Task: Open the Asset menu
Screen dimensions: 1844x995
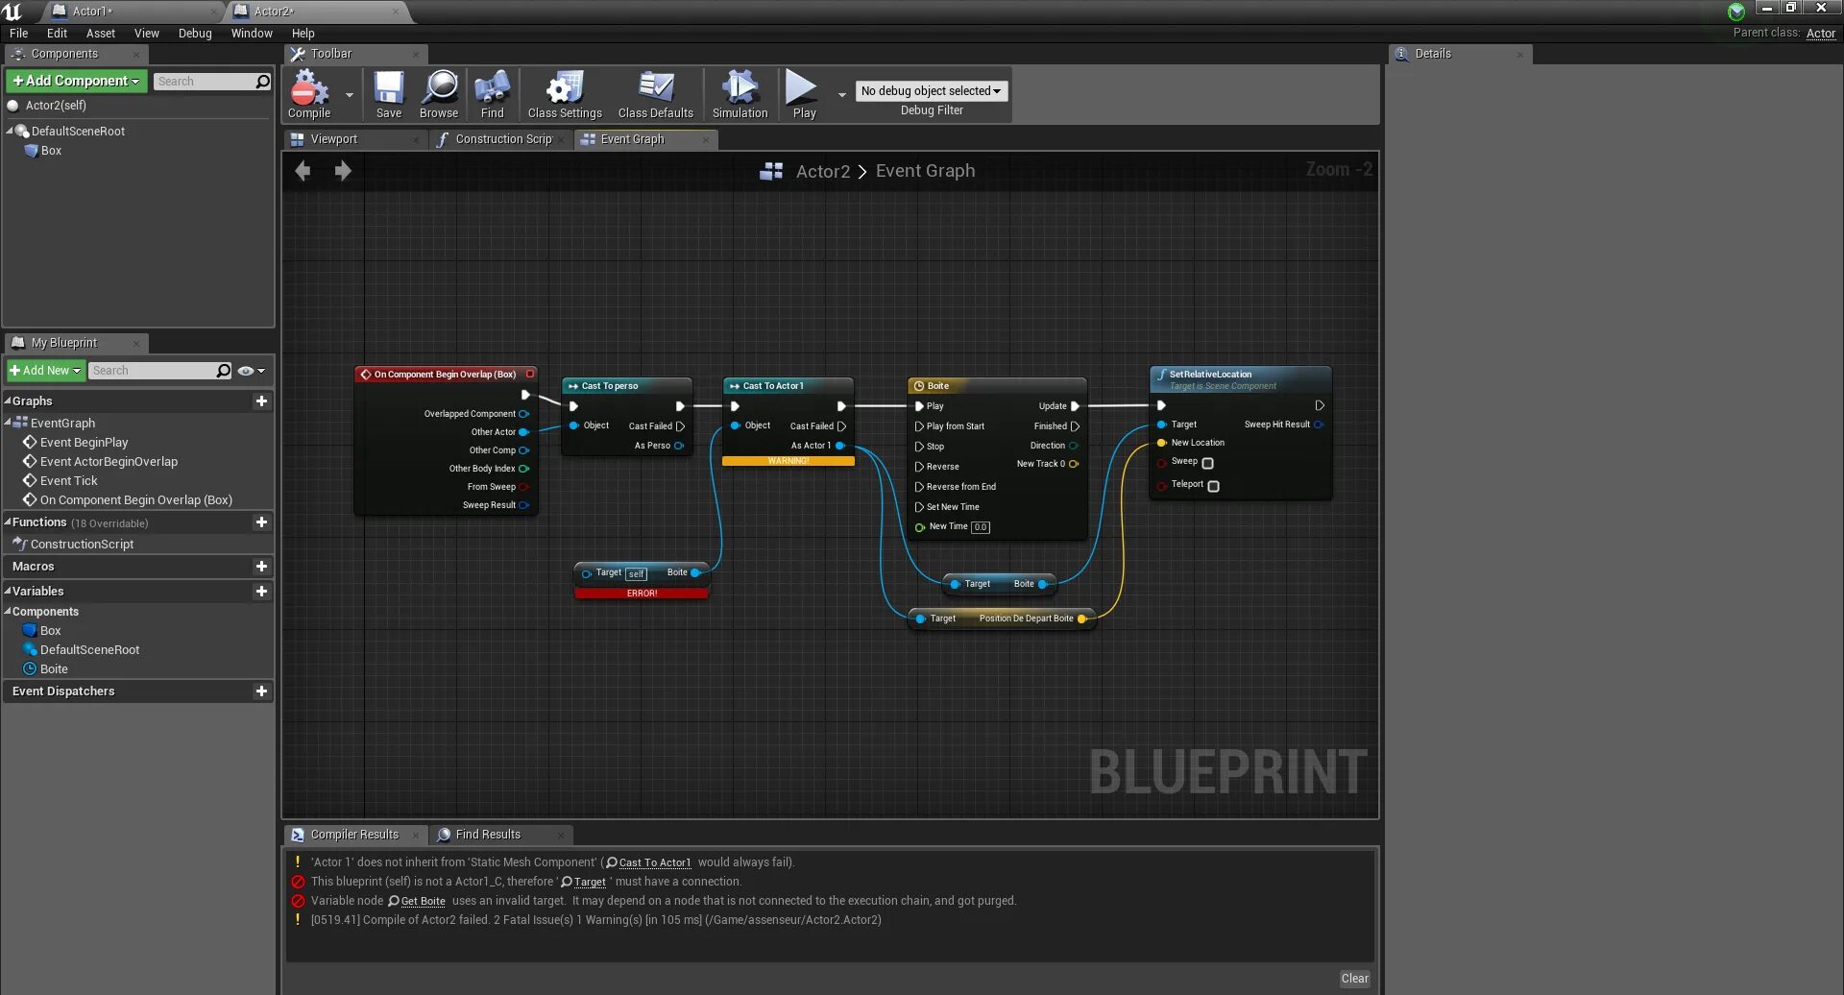Action: click(101, 34)
